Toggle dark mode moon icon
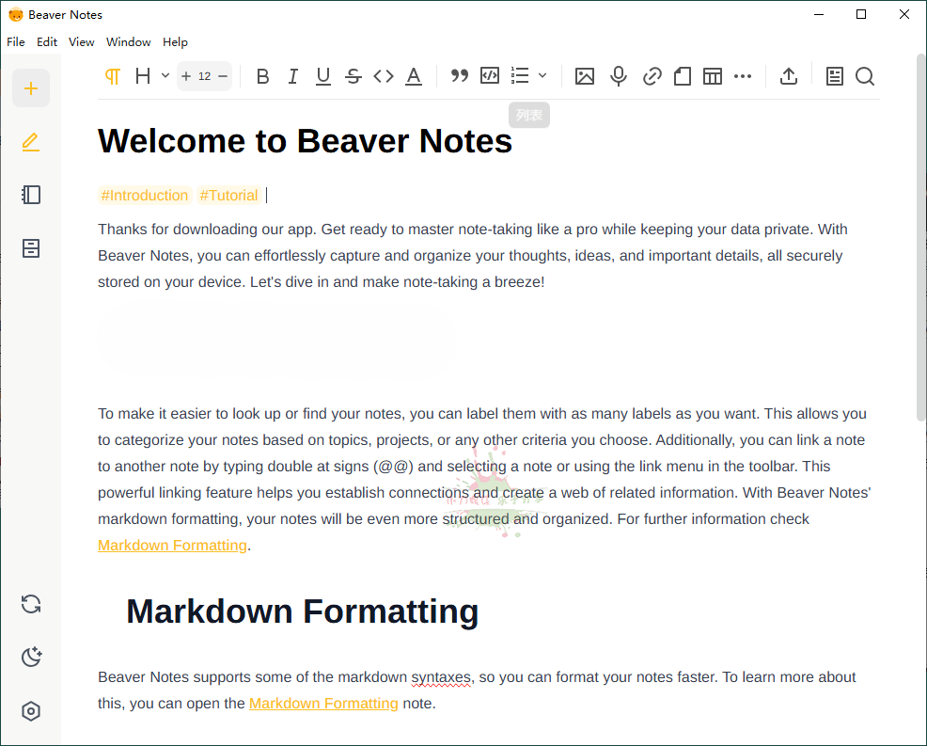The height and width of the screenshot is (746, 927). (31, 658)
